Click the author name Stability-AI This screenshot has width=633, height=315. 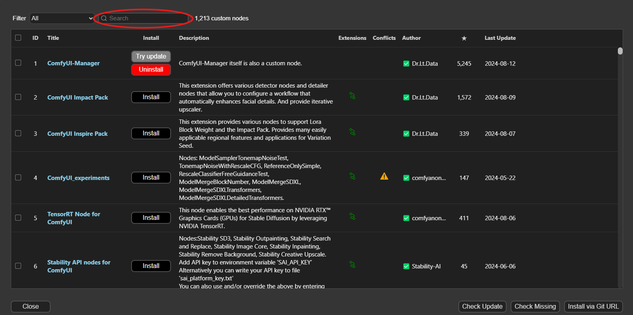(x=426, y=266)
